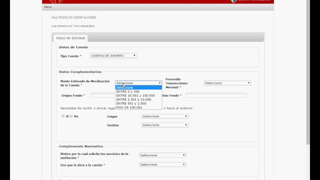The height and width of the screenshot is (180, 320).
Task: Choose the highlighted Seleccione option in list
Action: 138,87
